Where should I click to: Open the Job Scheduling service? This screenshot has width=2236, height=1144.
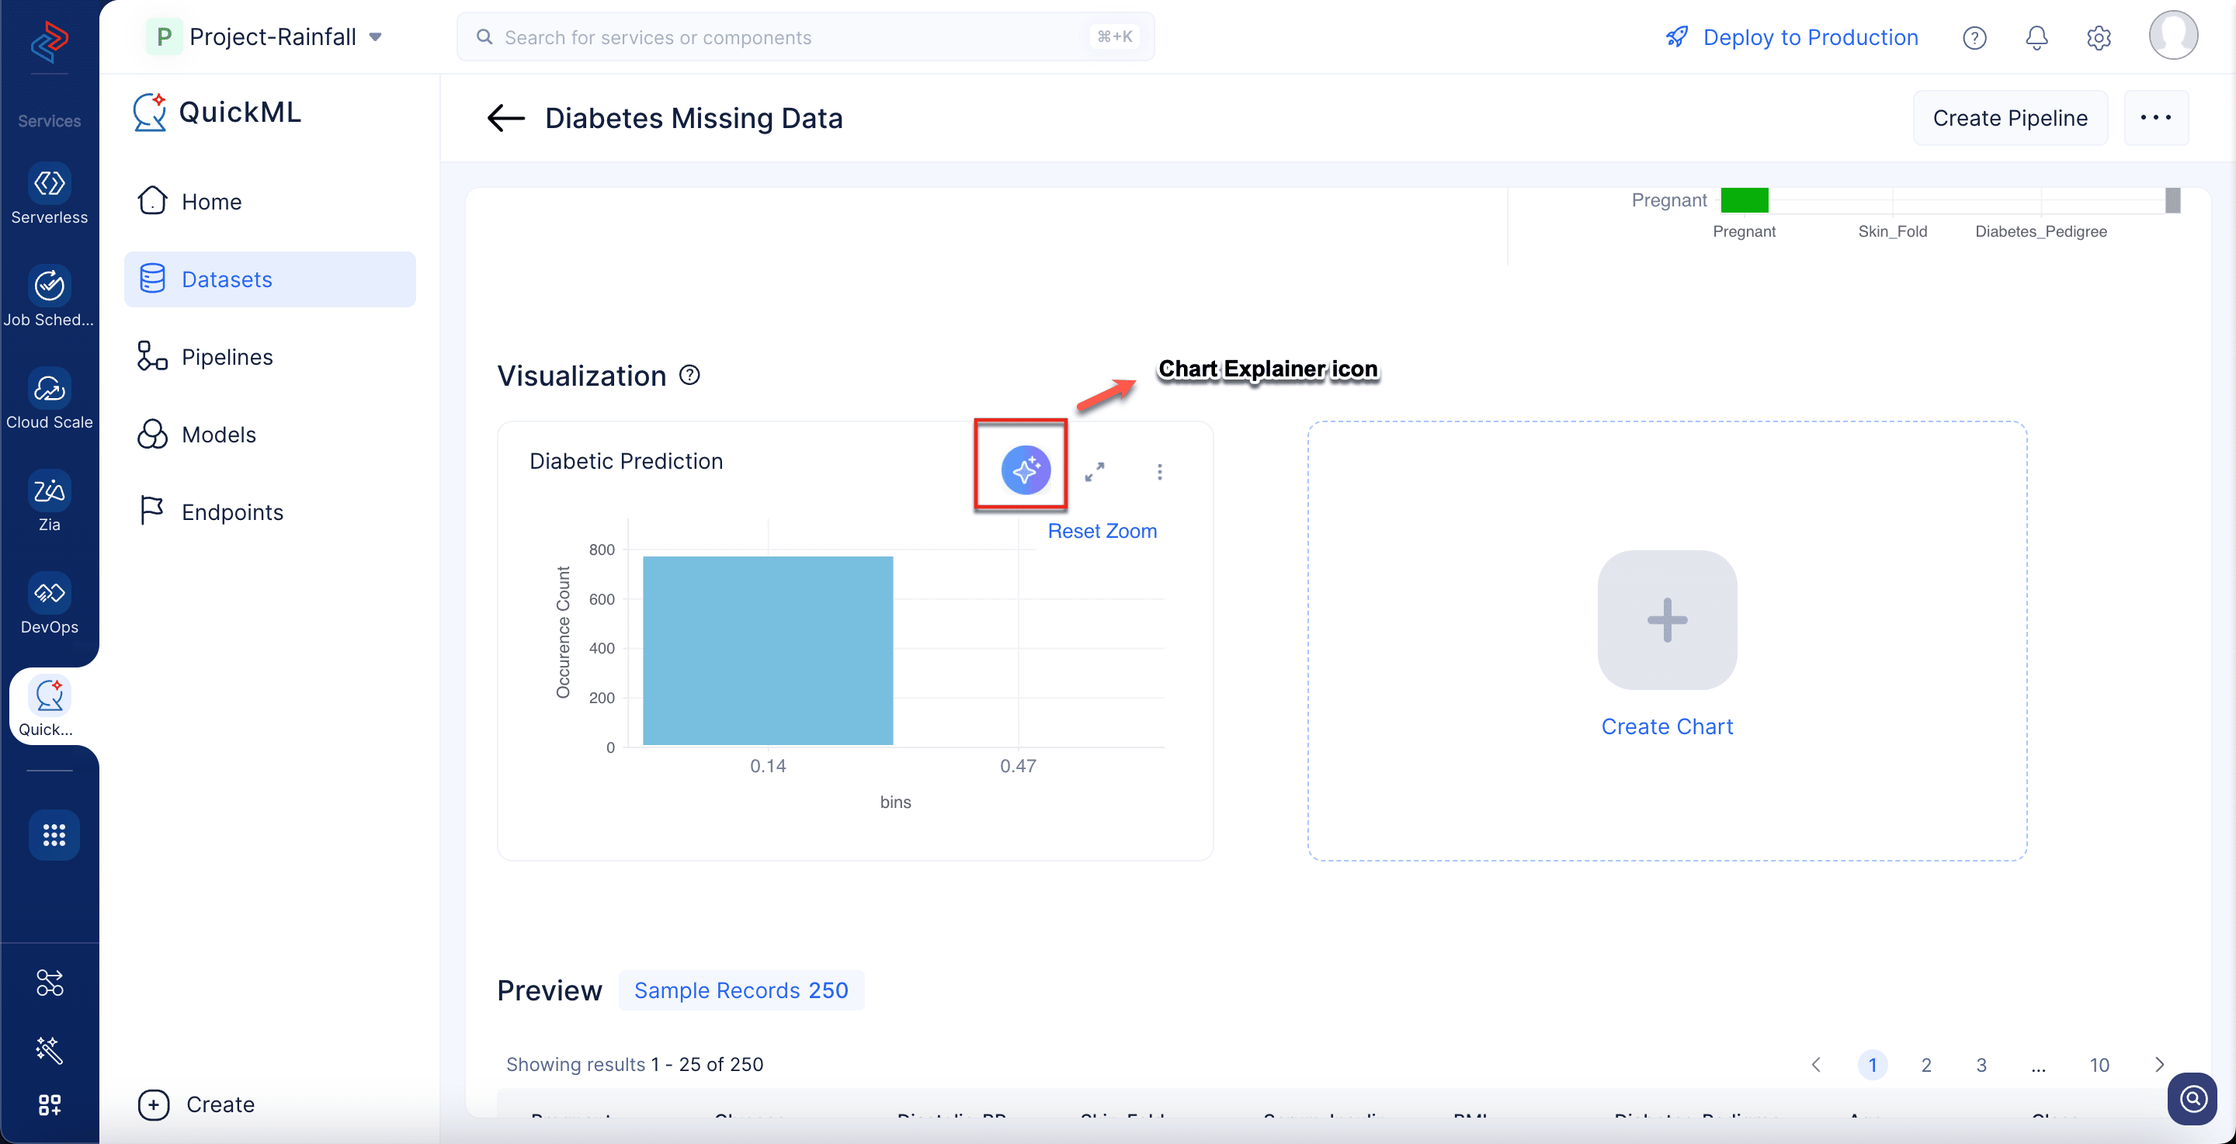pos(50,296)
